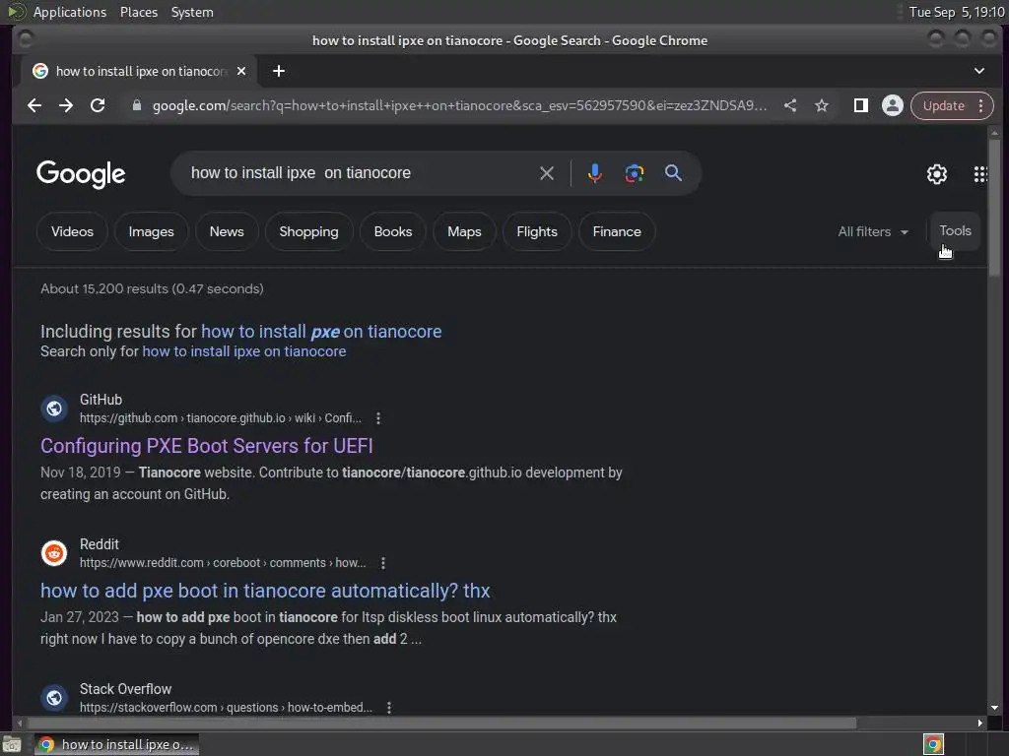Click the vertical scrollbar thumb
This screenshot has width=1009, height=756.
point(995,207)
